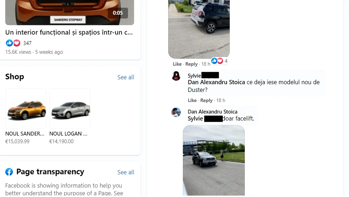Click See all next to Shop
This screenshot has height=197, width=349.
click(126, 77)
